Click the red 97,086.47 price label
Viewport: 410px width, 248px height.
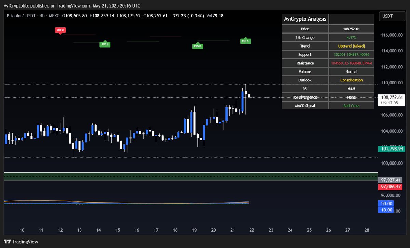(x=391, y=187)
